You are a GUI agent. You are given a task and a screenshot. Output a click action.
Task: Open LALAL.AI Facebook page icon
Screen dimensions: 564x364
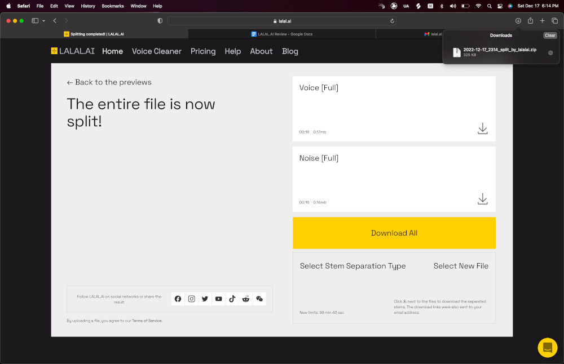pyautogui.click(x=178, y=299)
